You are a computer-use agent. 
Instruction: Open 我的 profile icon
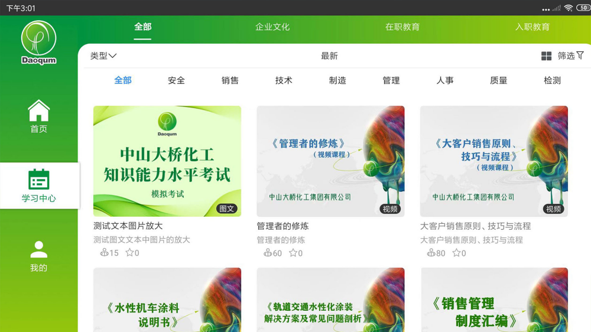38,249
